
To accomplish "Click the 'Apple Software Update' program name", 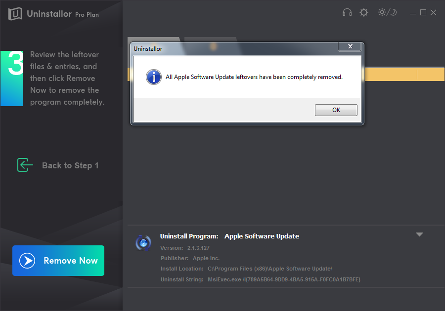I will (262, 236).
